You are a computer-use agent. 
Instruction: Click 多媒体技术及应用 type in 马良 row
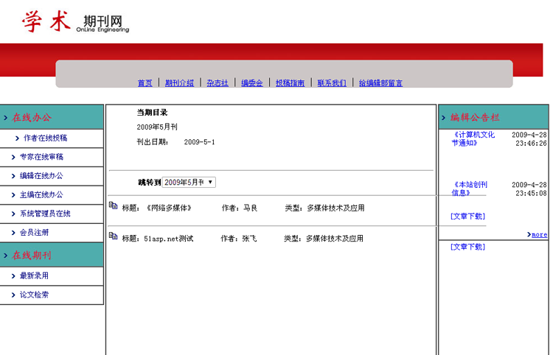pos(335,208)
